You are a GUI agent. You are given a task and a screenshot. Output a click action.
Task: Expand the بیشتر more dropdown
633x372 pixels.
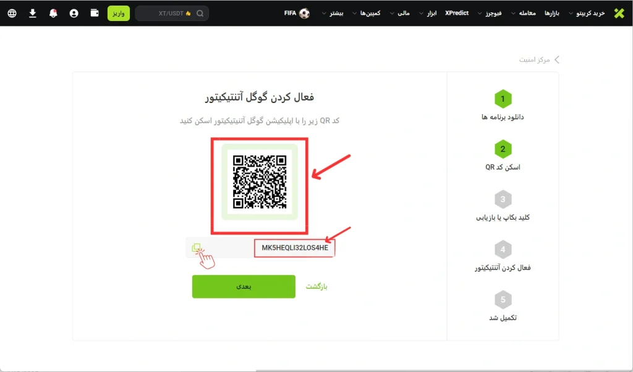(x=333, y=14)
